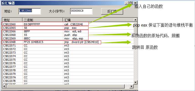Click the vertical scrollbar up arrow
This screenshot has height=91, width=195.
tap(136, 20)
